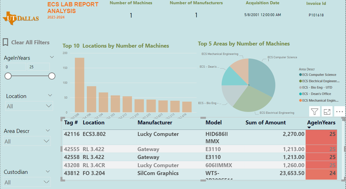Screen dimensions: 346x189
Task: Select the table row with tag 43812
Action: [200, 174]
